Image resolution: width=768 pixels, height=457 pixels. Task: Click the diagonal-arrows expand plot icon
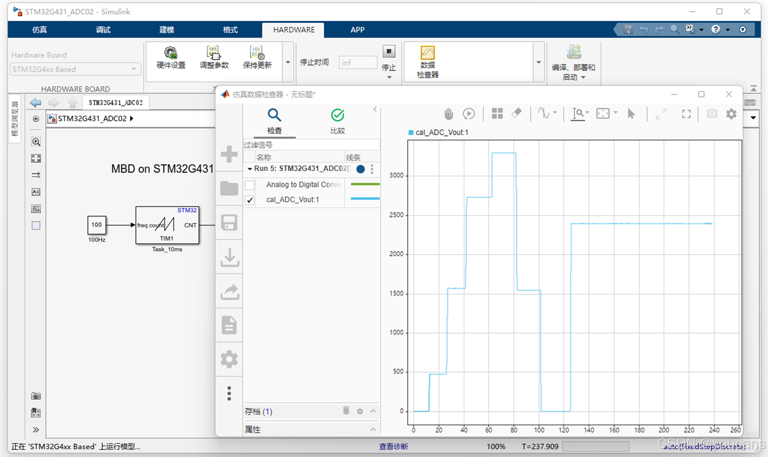coord(661,114)
